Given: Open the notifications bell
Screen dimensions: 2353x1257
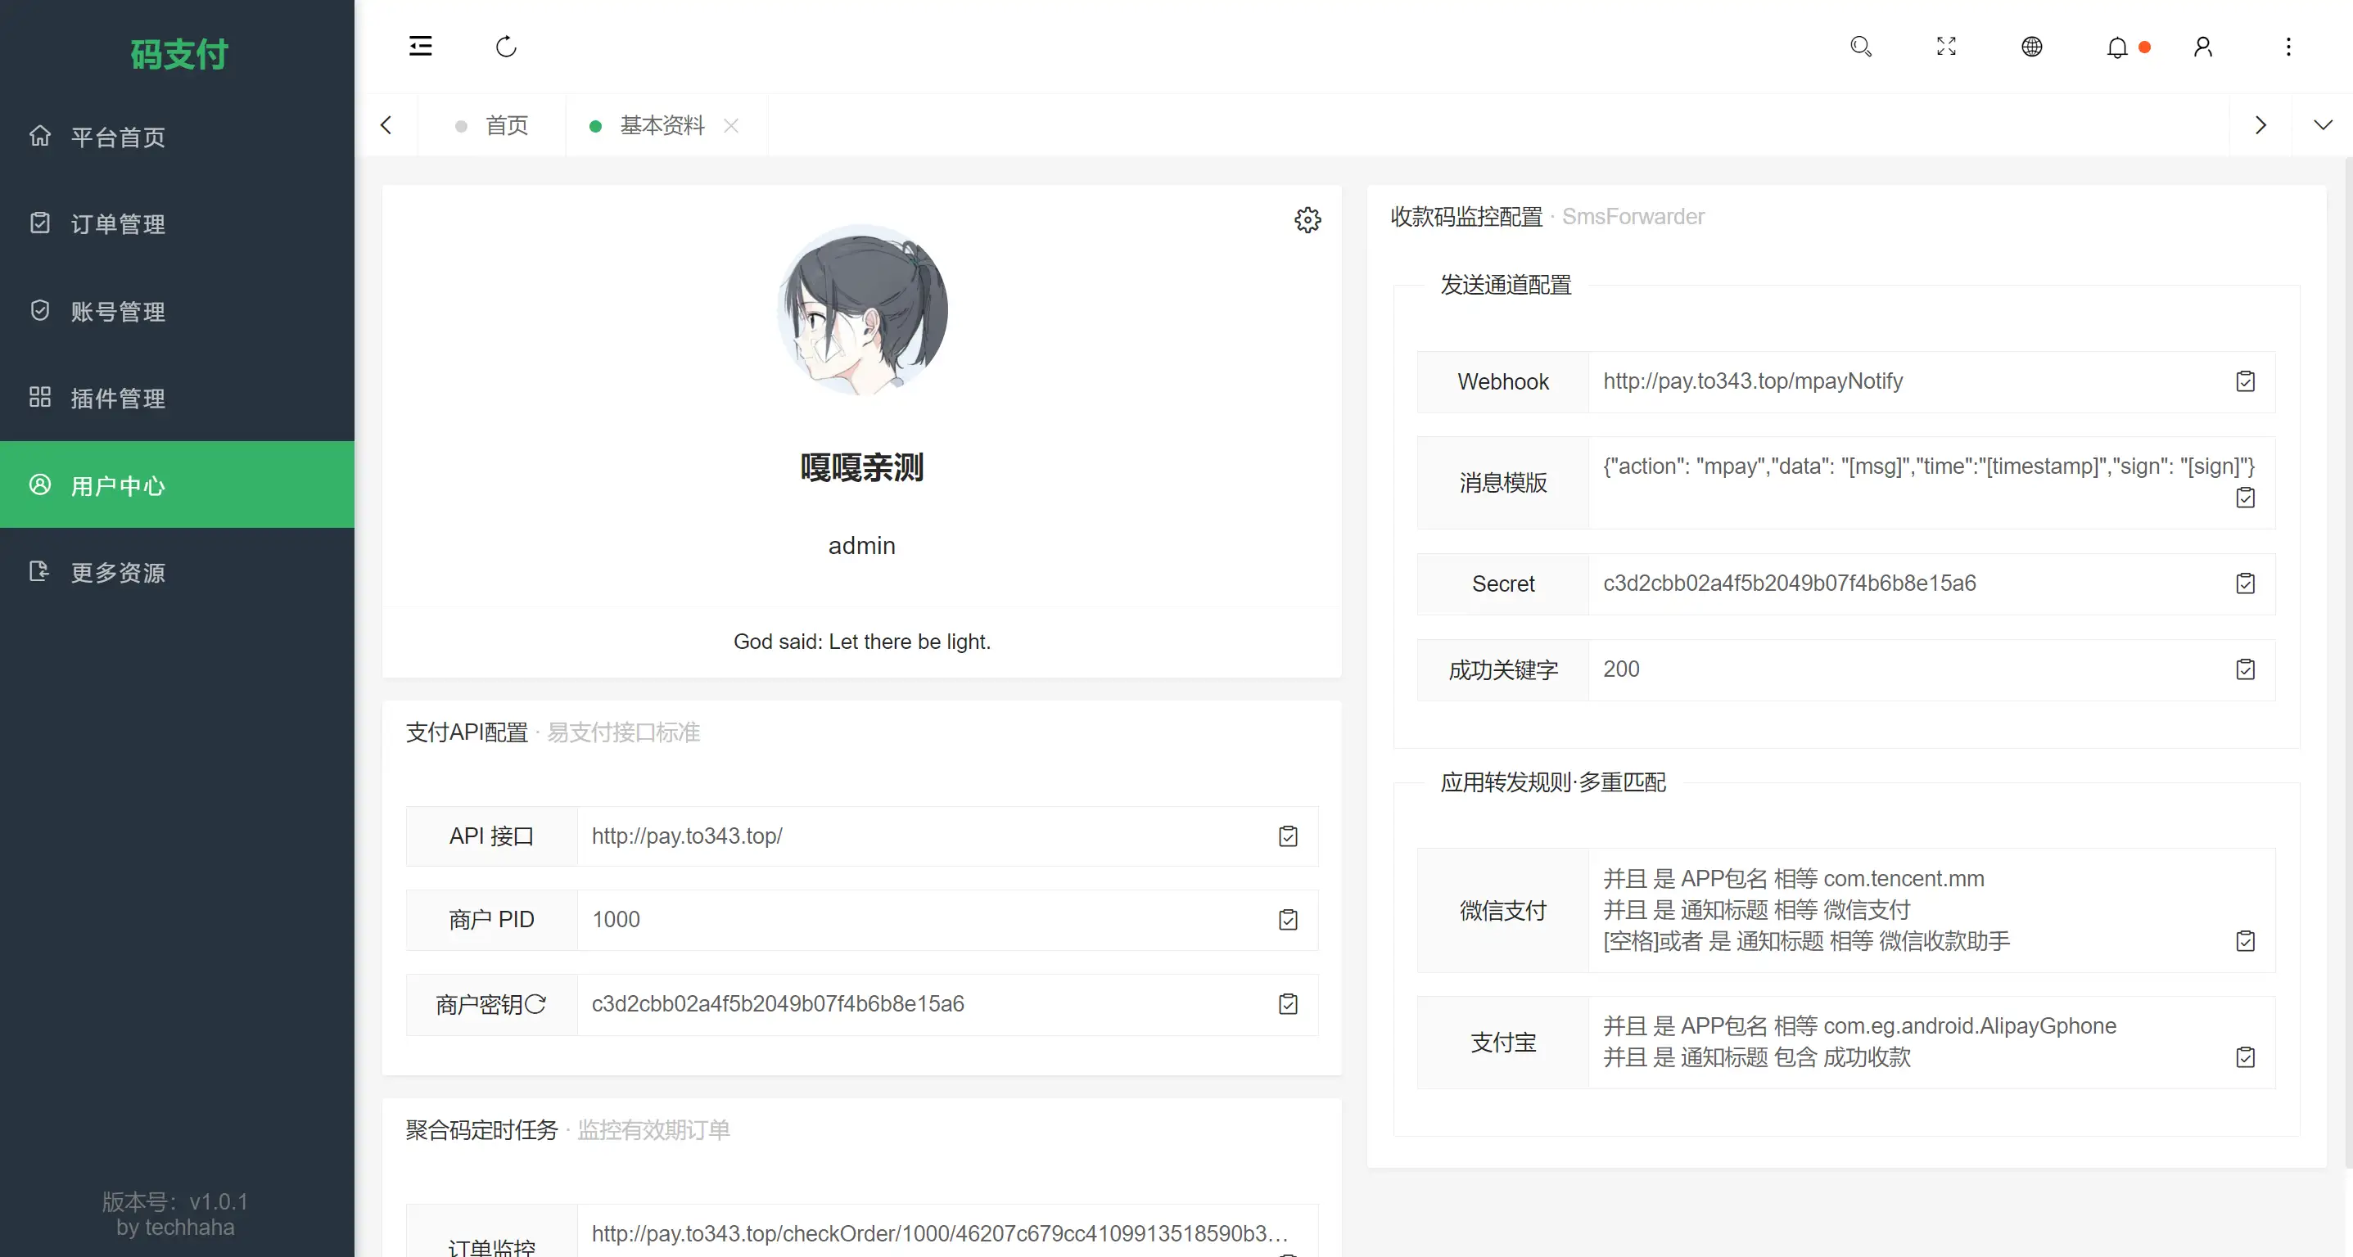Looking at the screenshot, I should 2117,47.
